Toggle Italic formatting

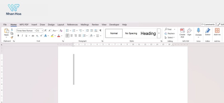coord(22,36)
